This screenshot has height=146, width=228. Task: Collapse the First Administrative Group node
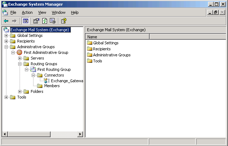13,52
